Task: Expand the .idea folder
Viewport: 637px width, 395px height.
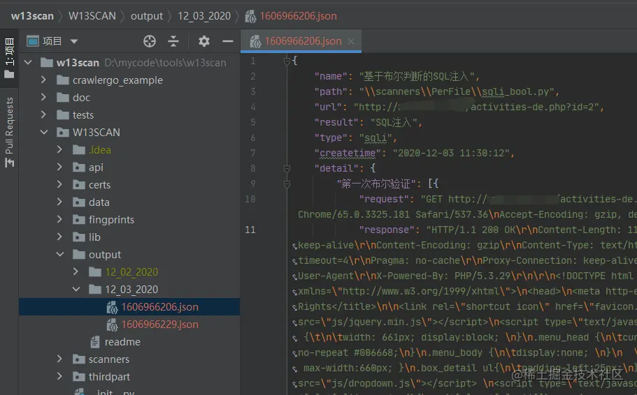Action: 59,149
